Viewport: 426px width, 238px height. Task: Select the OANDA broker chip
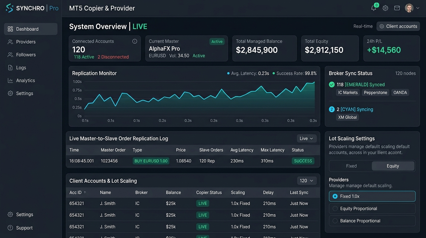pos(400,93)
